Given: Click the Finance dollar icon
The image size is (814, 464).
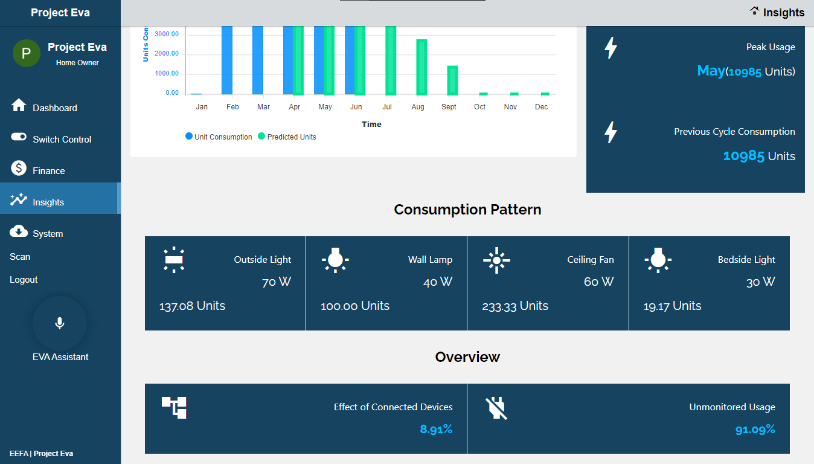Looking at the screenshot, I should click(x=19, y=168).
